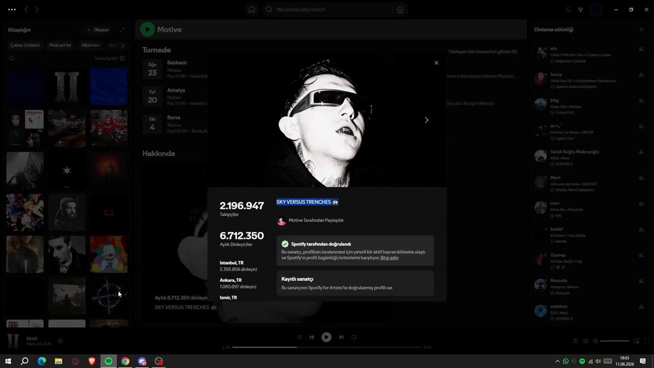Add 'blush' to liked songs plus icon
The width and height of the screenshot is (654, 368).
(60, 341)
